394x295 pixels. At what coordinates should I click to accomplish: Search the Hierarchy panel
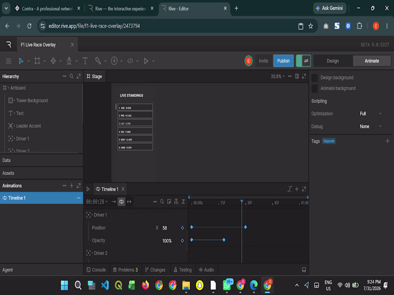[72, 76]
